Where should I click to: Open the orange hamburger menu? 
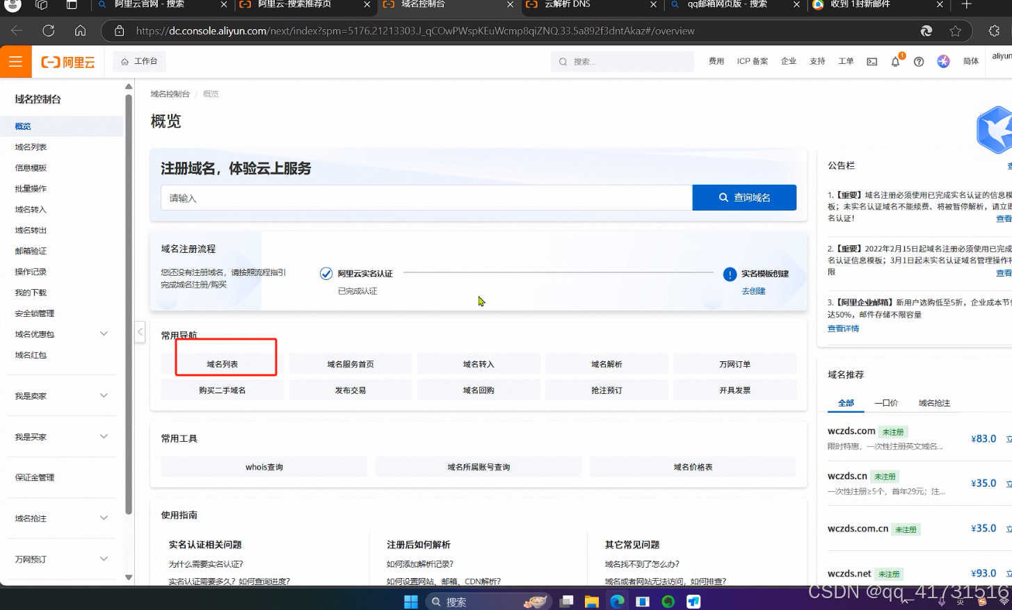click(15, 62)
